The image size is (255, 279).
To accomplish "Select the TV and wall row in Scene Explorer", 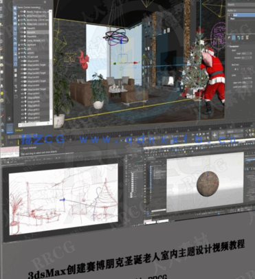I will click(34, 57).
